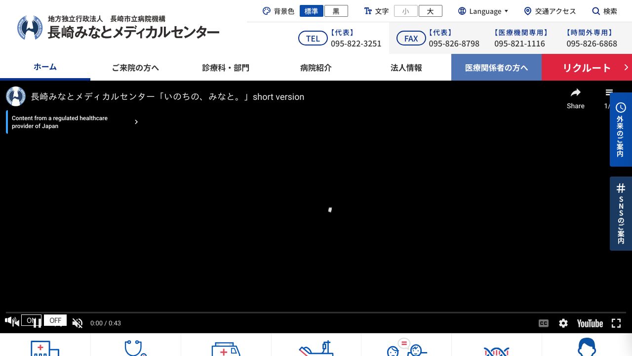Open the person silhouette icon at bottom right
The width and height of the screenshot is (632, 356).
(587, 349)
